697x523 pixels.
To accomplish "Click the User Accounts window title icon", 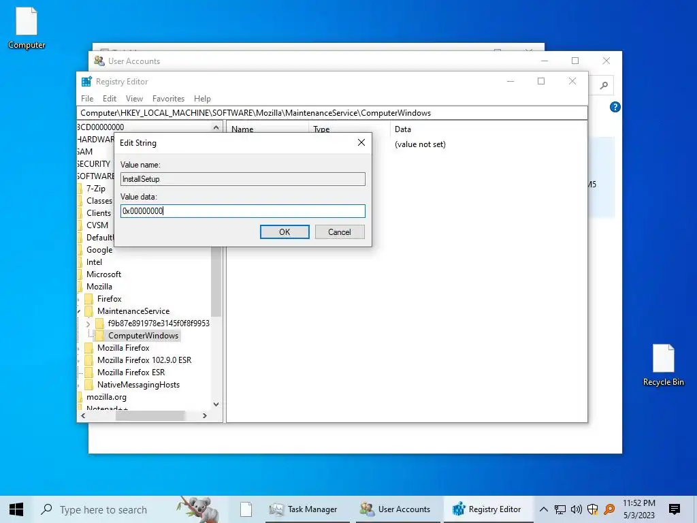I will click(99, 61).
